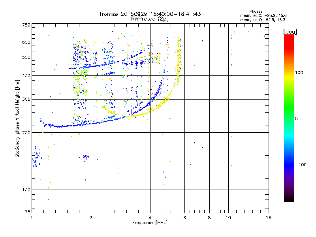The width and height of the screenshot is (316, 237).
Task: Click the y-axis tick label '75'
Action: click(x=28, y=212)
